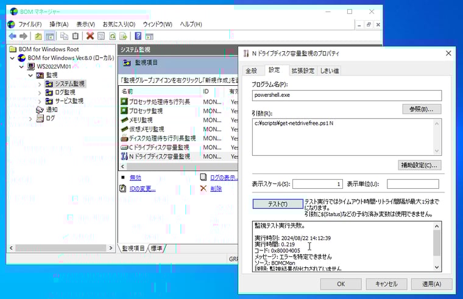Click the 削除 link
Viewport: 463px width, 299px height.
coord(216,189)
